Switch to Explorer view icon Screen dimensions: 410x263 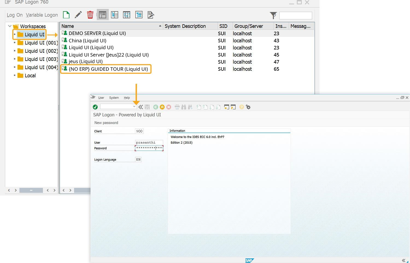(x=102, y=15)
